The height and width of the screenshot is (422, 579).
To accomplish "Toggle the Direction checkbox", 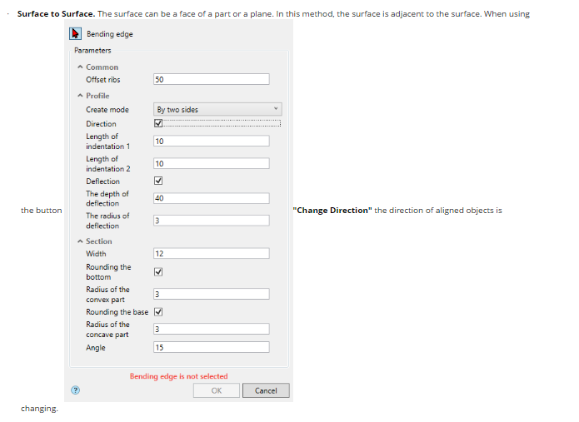I will click(x=158, y=123).
